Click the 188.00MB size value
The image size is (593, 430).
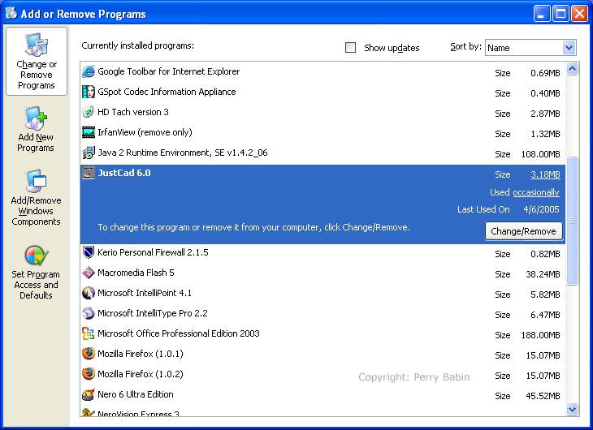point(540,335)
